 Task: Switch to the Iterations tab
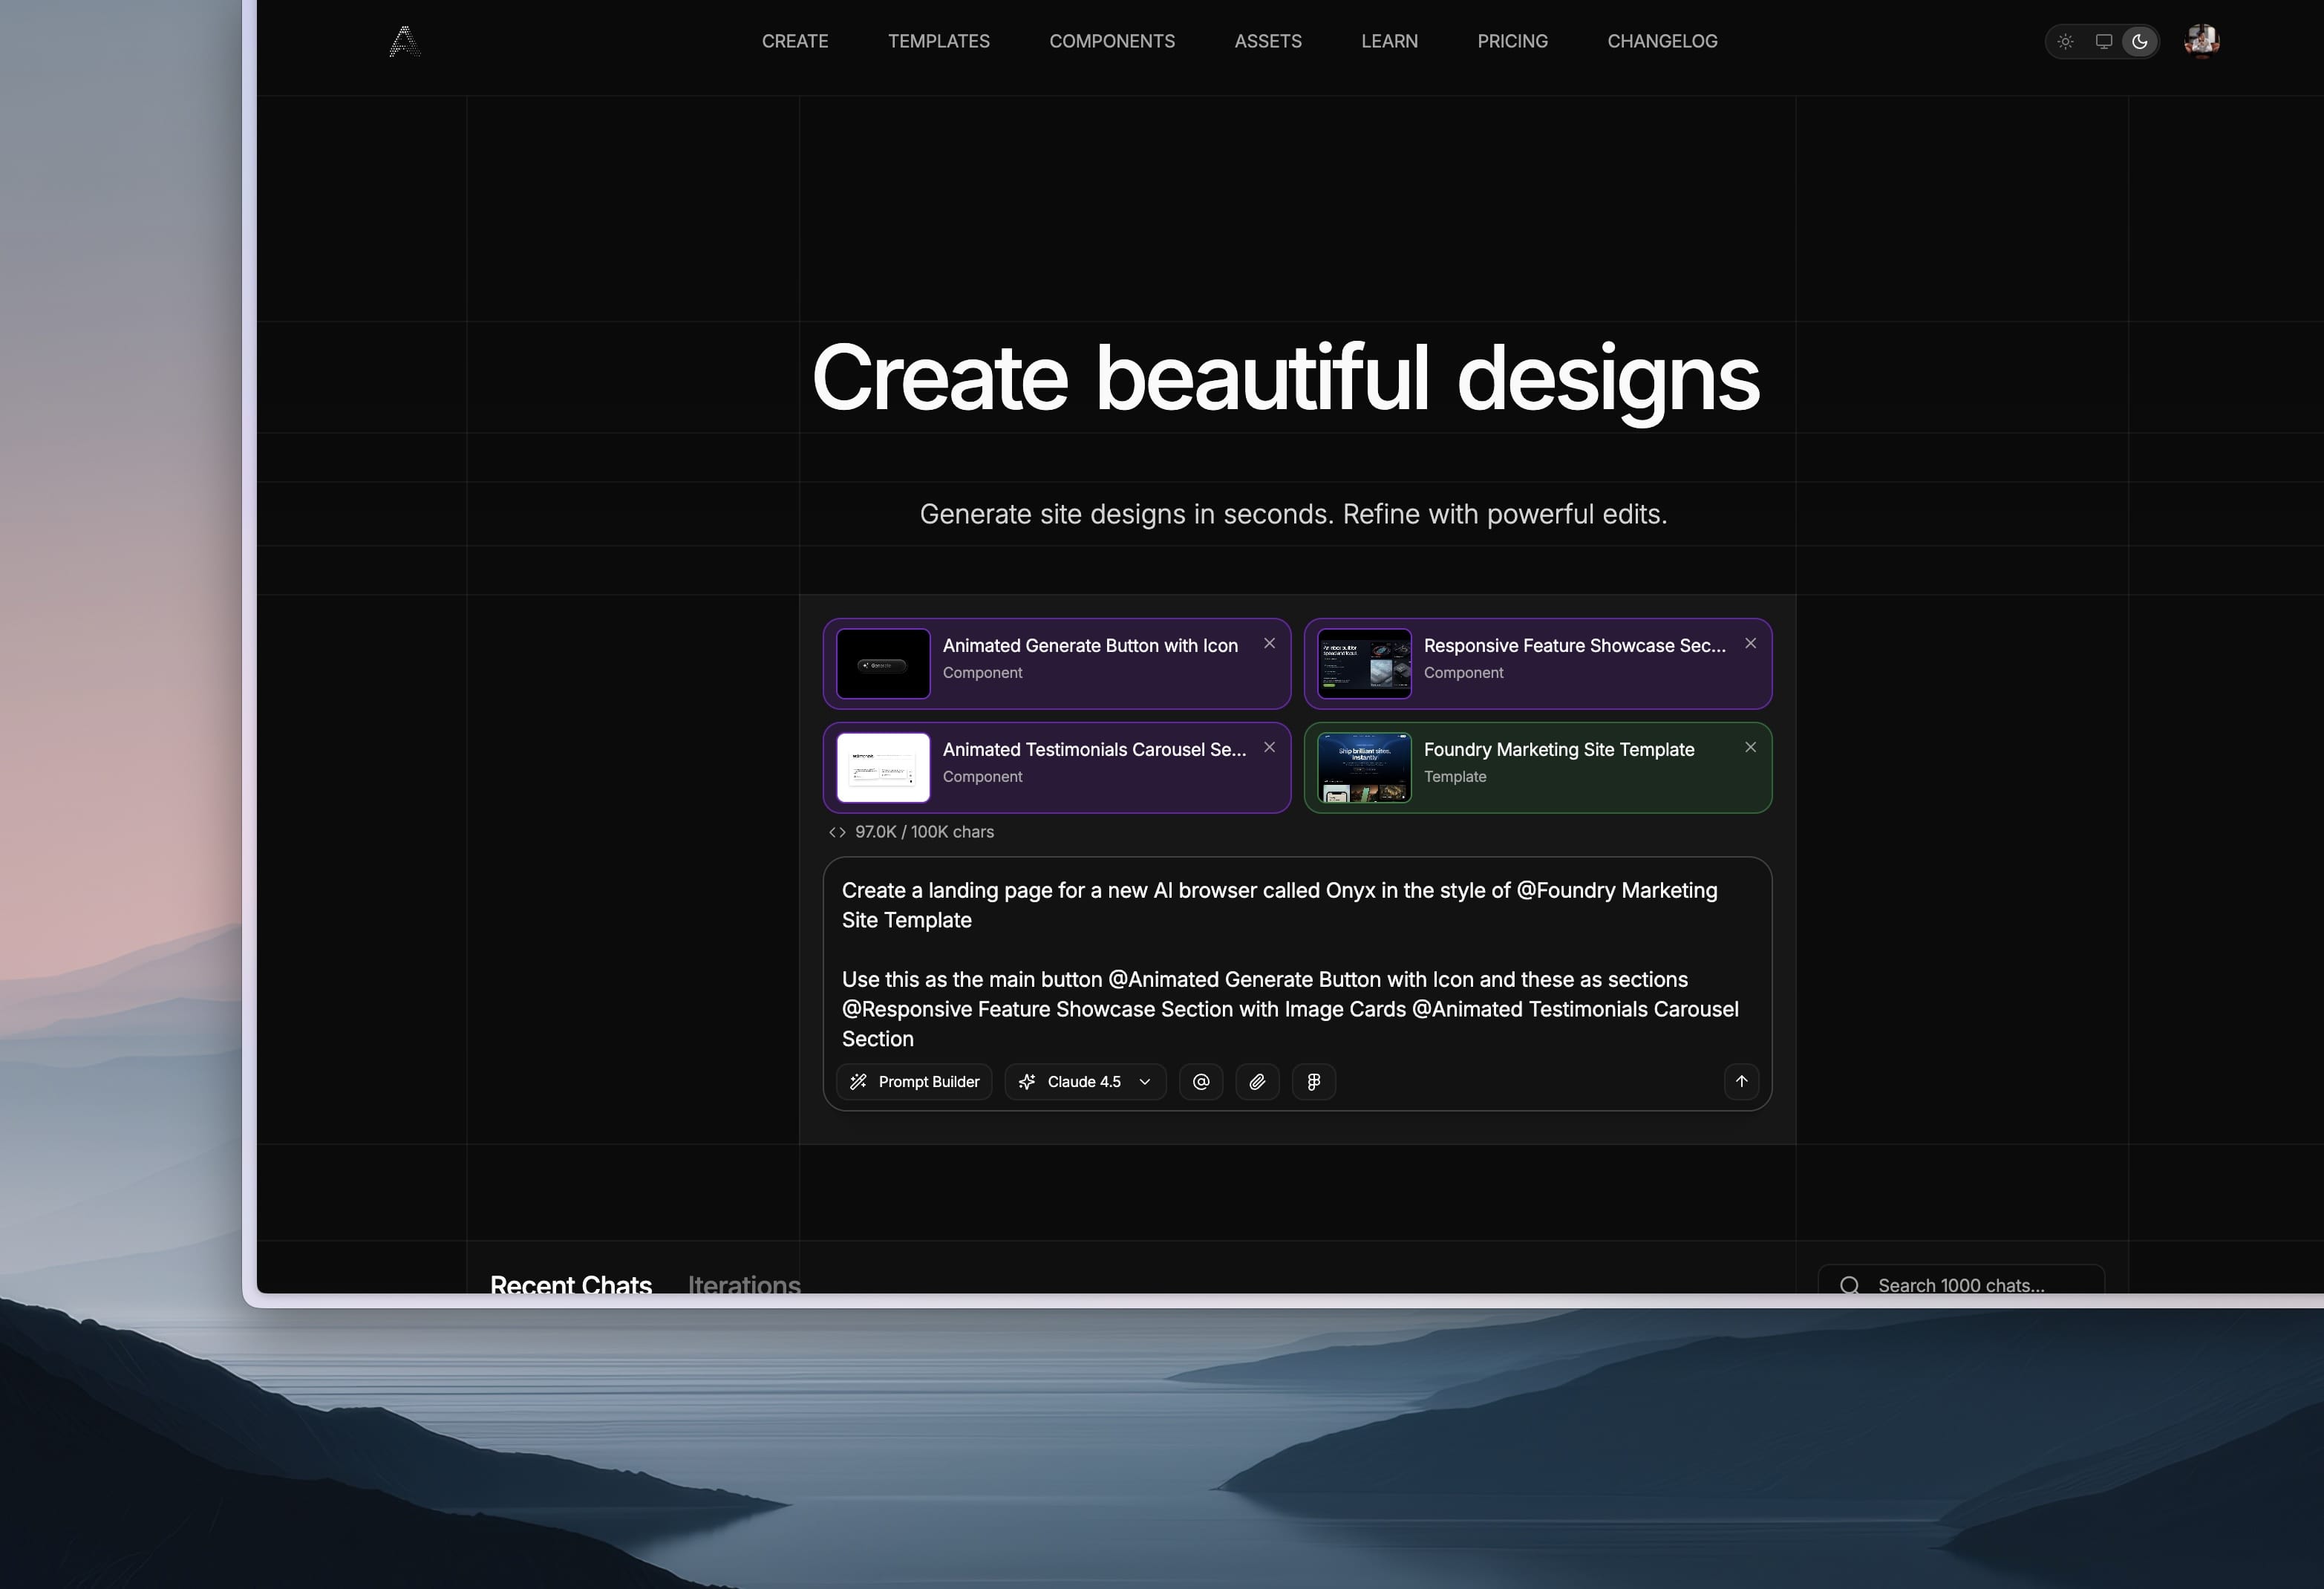point(743,1285)
